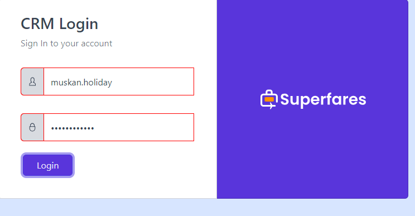Image resolution: width=415 pixels, height=216 pixels.
Task: Click the Superfares brand name text
Action: point(323,100)
